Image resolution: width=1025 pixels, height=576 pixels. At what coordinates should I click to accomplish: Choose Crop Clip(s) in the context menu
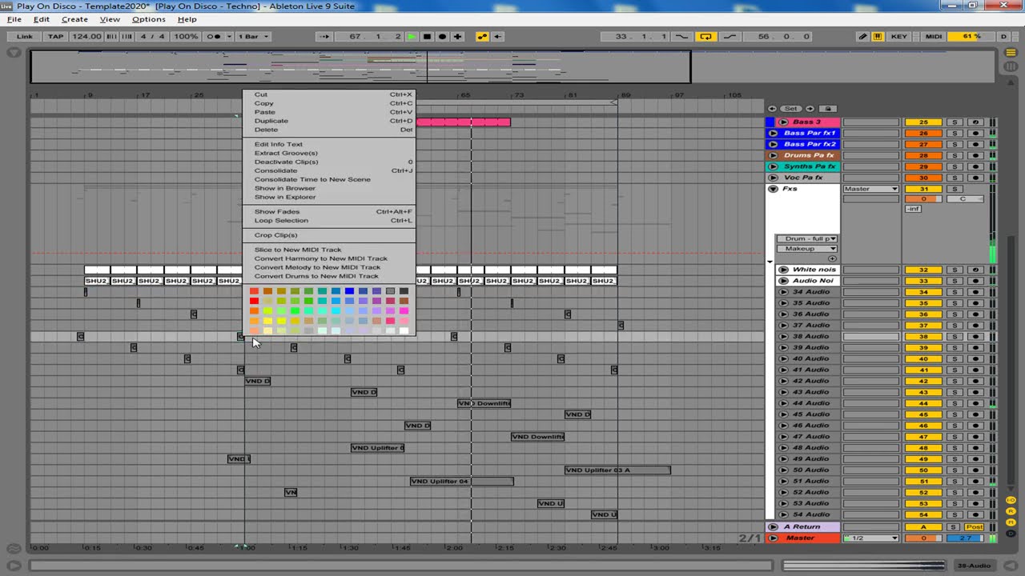point(328,235)
